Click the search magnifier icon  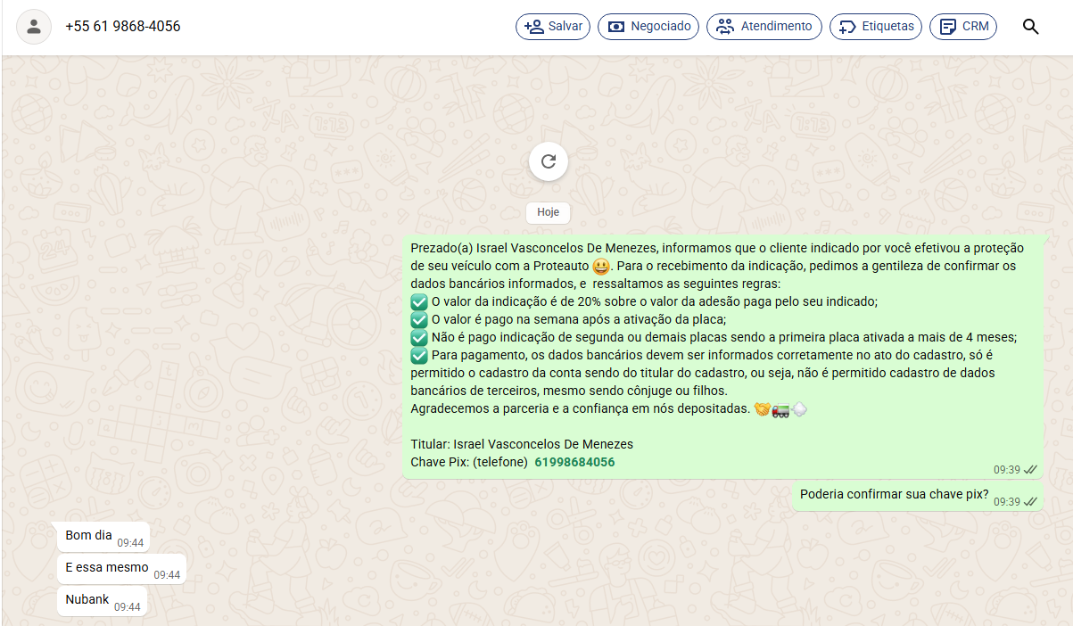click(1030, 27)
